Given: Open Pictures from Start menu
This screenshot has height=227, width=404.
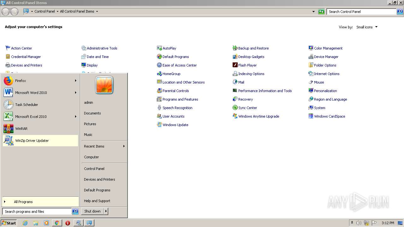Looking at the screenshot, I should (x=90, y=124).
